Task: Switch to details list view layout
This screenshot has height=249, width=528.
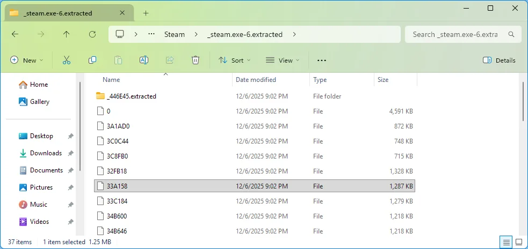Action: tap(506, 242)
